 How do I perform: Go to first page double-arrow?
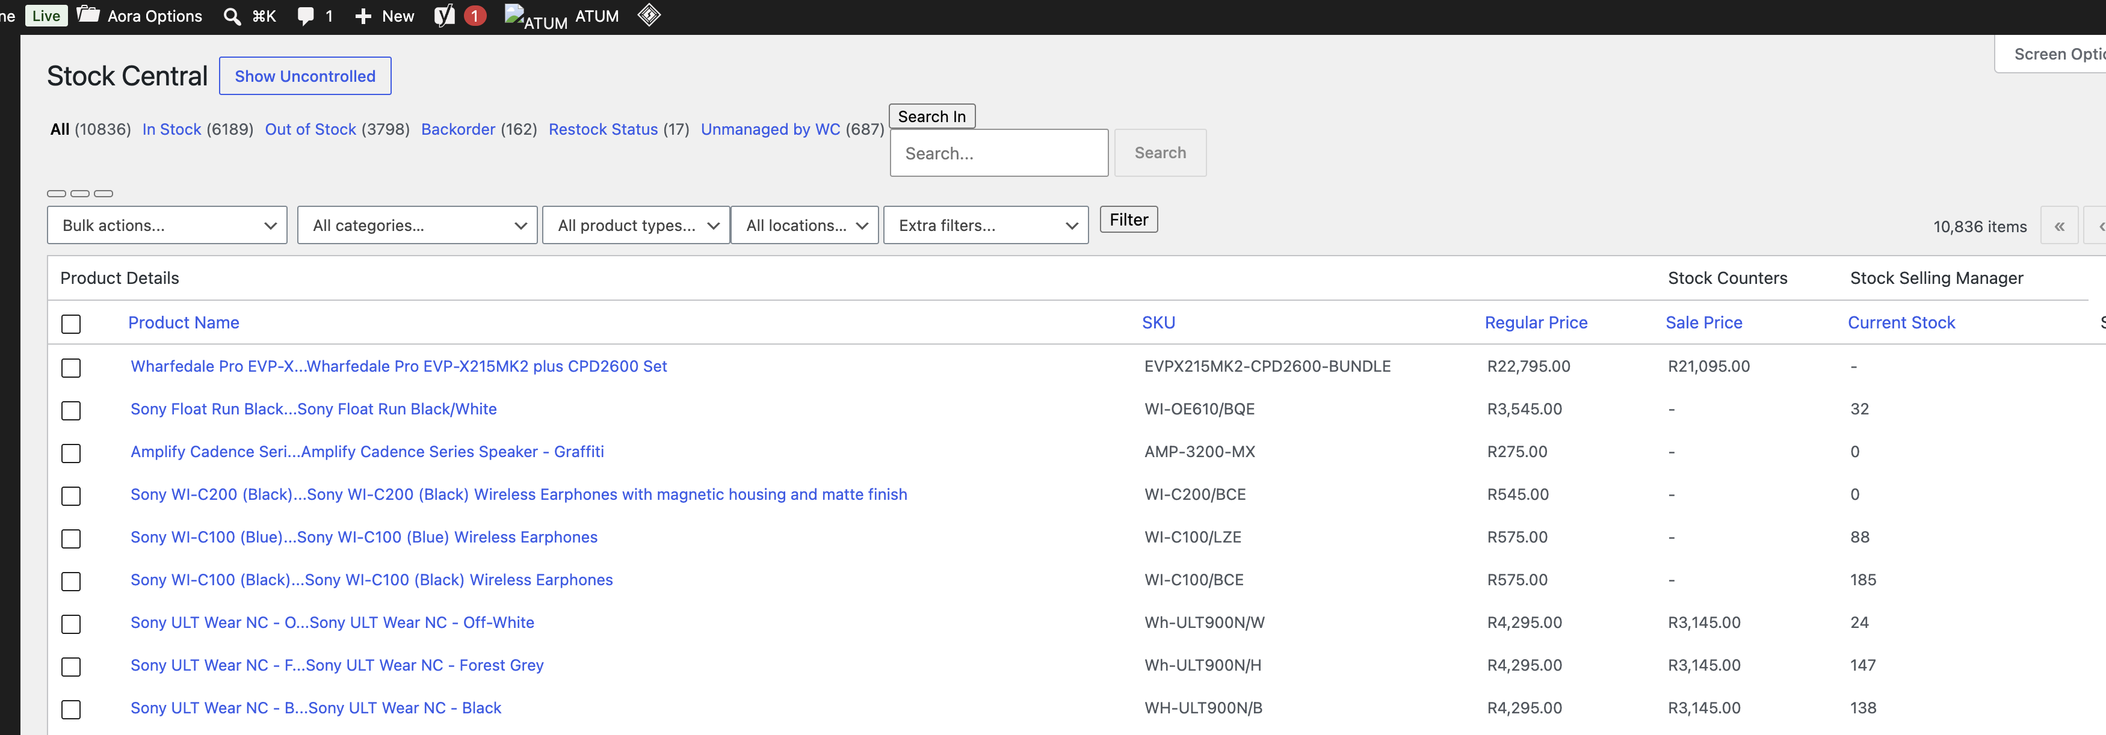tap(2060, 226)
